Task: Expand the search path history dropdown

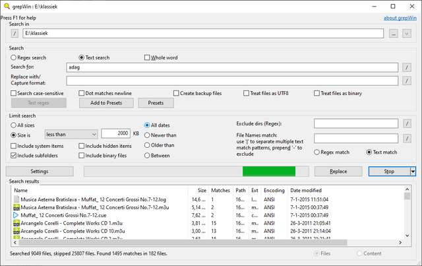Action: coord(407,32)
